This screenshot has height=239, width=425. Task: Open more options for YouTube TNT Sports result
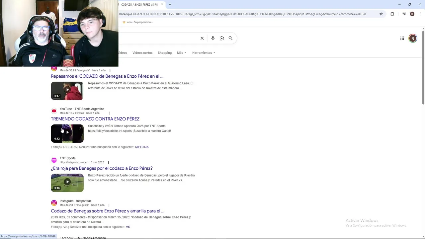tap(109, 113)
